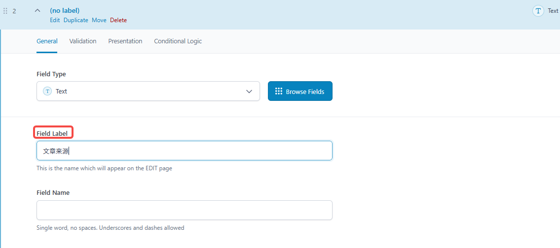Switch to the General tab
Image resolution: width=560 pixels, height=248 pixels.
[47, 41]
